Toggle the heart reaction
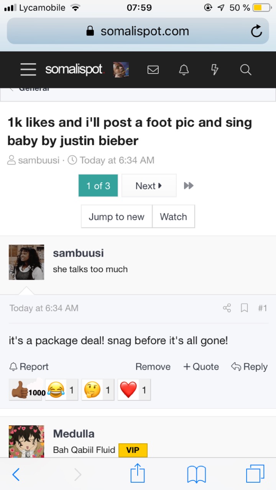 coord(134,390)
